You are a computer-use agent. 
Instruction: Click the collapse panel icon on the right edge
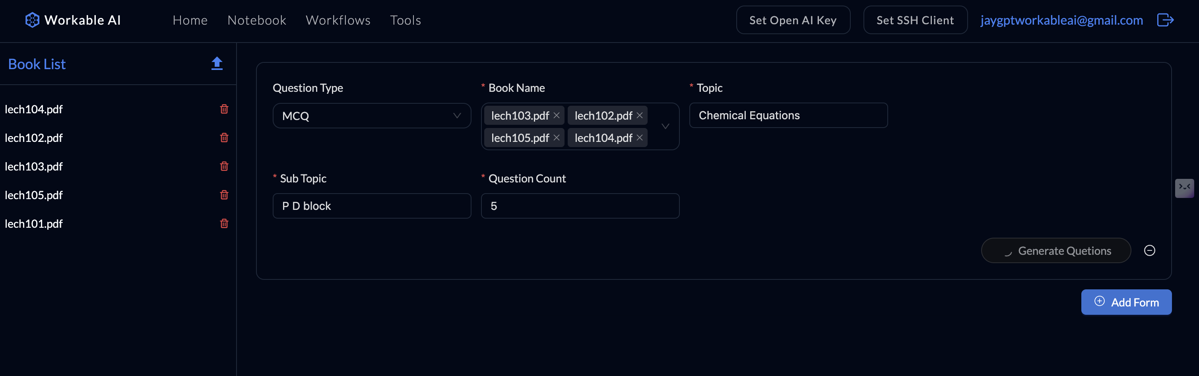click(1185, 188)
